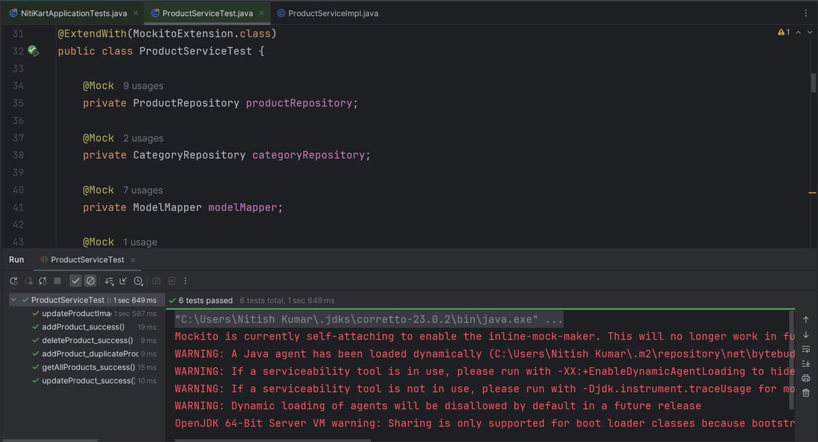Open the kebab menu in test toolbar
Image resolution: width=818 pixels, height=442 pixels.
185,281
